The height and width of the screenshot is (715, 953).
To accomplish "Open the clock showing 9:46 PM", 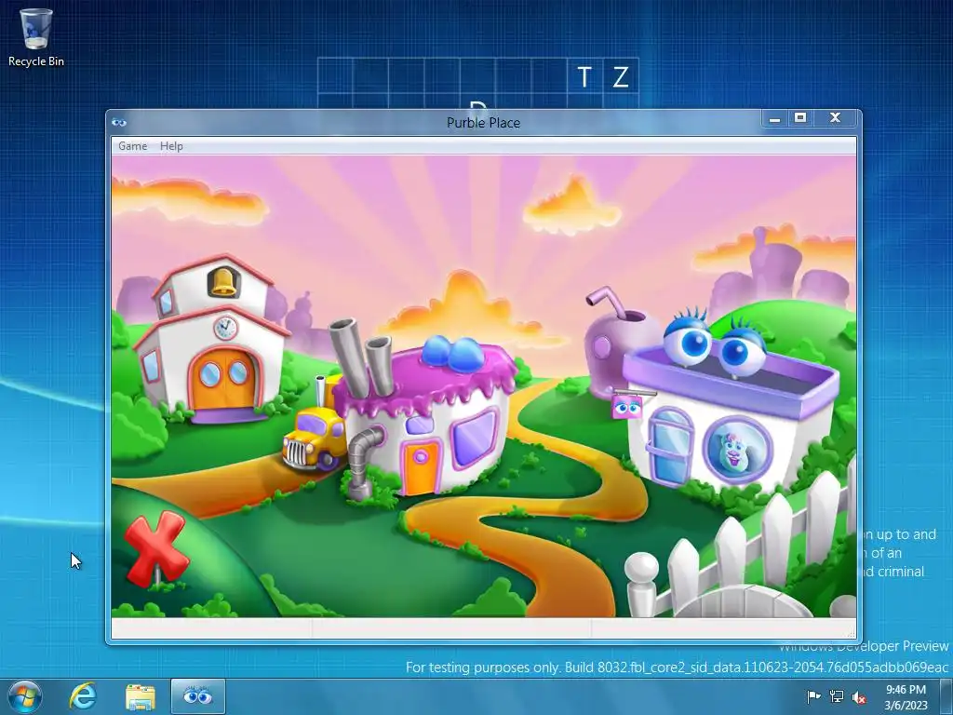I will (906, 697).
